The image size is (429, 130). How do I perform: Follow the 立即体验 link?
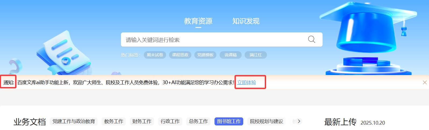[x=246, y=83]
